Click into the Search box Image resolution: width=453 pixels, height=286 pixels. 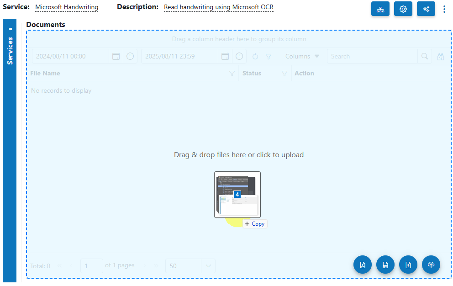point(372,56)
